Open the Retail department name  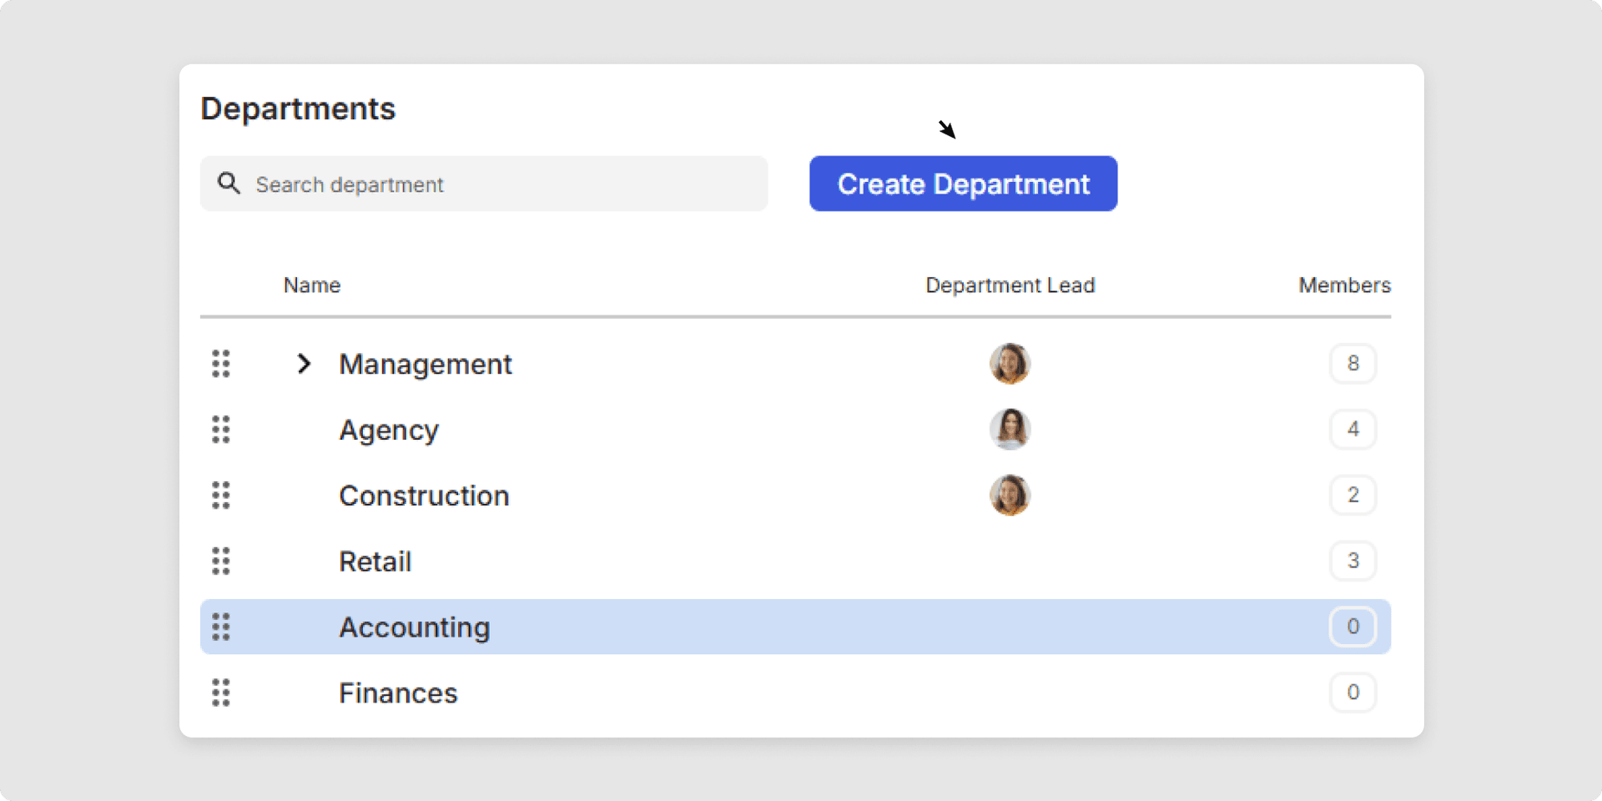(375, 562)
